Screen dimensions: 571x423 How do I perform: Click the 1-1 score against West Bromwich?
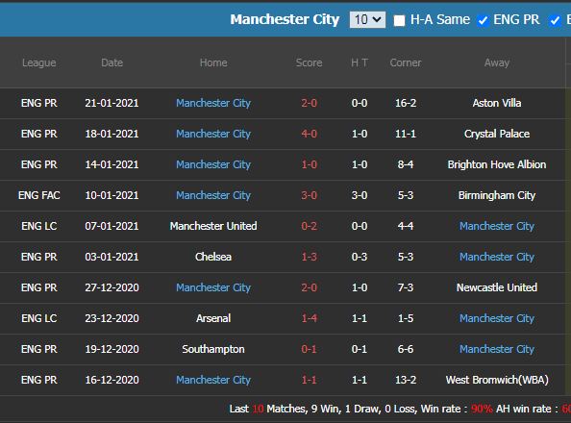309,380
